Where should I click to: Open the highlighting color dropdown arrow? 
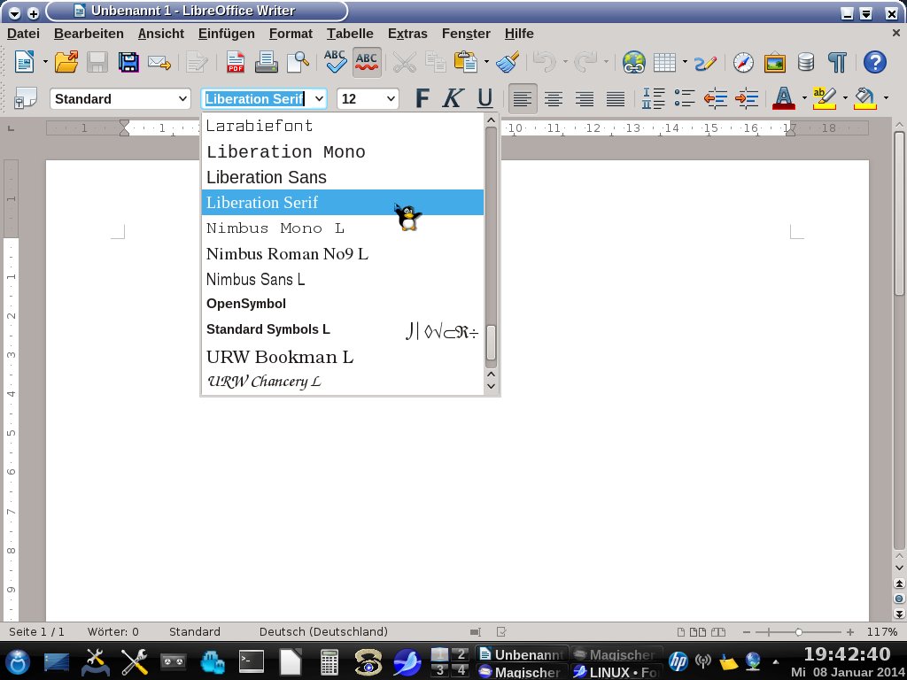tap(845, 98)
